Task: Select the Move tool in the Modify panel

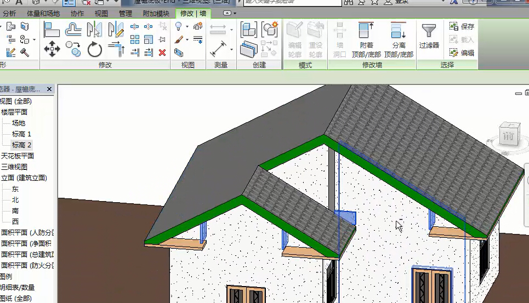Action: [52, 50]
